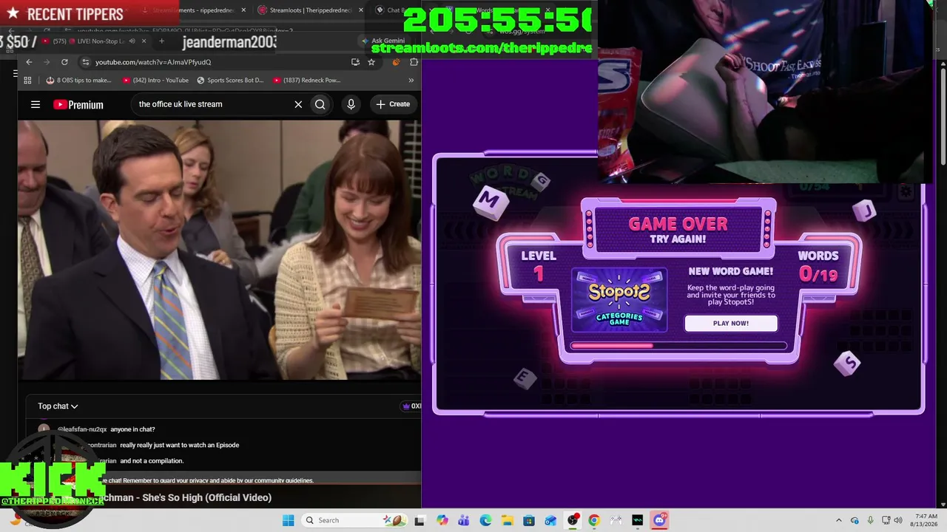Expand the Top chat dropdown
The height and width of the screenshot is (532, 947).
coord(58,406)
